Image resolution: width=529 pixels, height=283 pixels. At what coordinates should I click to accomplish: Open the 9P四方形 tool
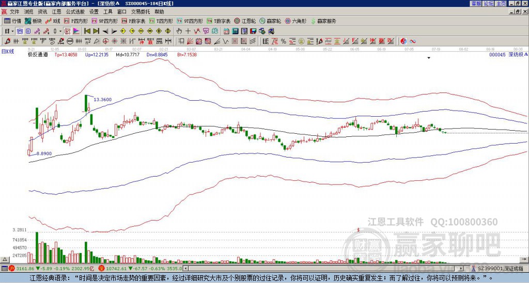point(104,21)
